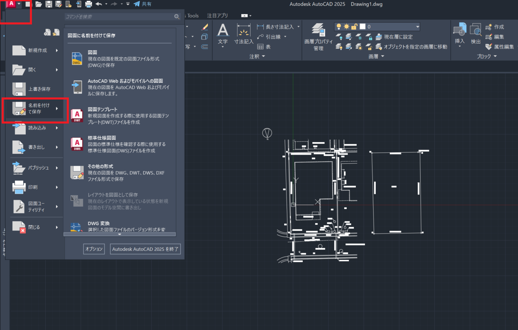The height and width of the screenshot is (330, 518).
Task: Open the layer name dropdown list
Action: [x=417, y=27]
